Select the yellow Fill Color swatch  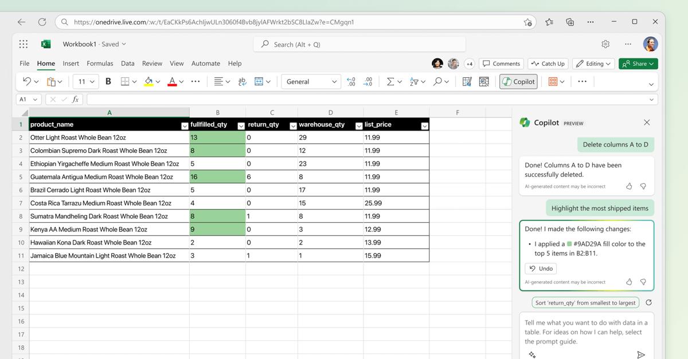click(x=148, y=81)
